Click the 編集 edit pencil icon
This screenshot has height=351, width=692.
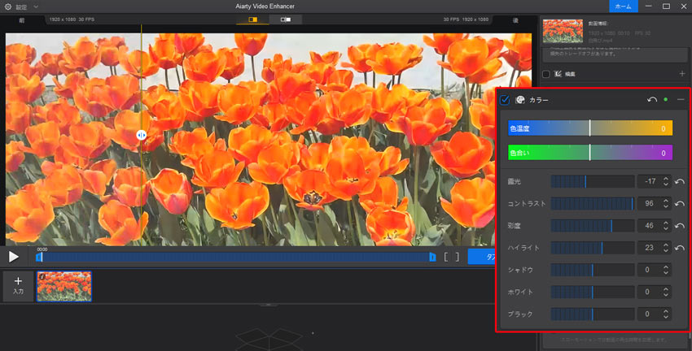point(558,74)
